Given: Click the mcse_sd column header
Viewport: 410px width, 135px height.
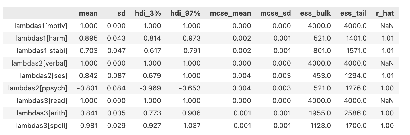Looking at the screenshot, I should (275, 13).
